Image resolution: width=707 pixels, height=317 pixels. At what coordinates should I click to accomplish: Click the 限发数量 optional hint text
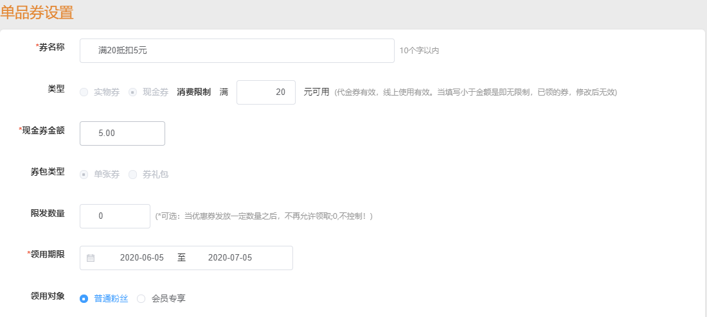click(264, 217)
